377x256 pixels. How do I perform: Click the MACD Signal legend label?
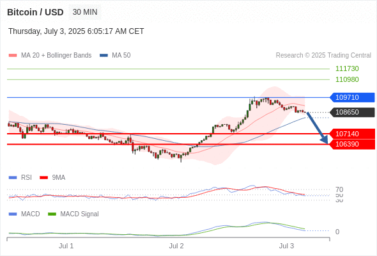click(80, 214)
